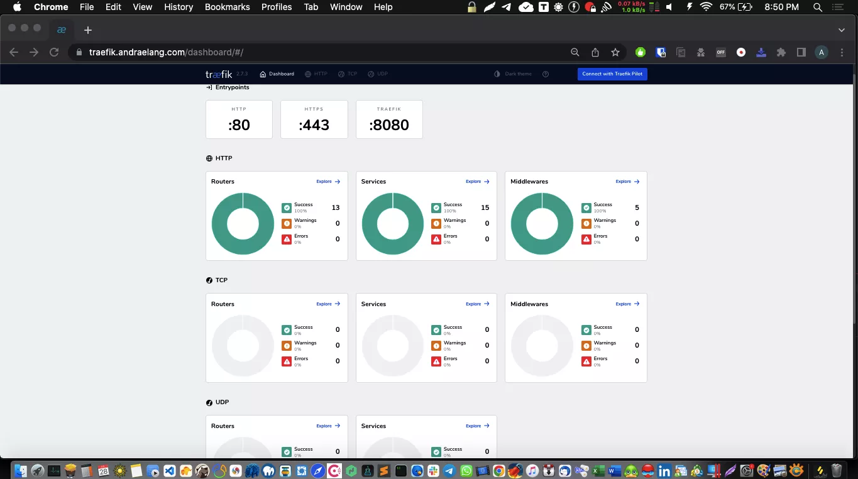Explore TCP Services
This screenshot has width=858, height=479.
[x=478, y=304]
